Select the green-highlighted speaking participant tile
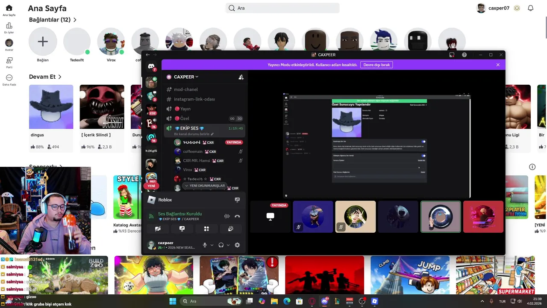 coord(441,217)
